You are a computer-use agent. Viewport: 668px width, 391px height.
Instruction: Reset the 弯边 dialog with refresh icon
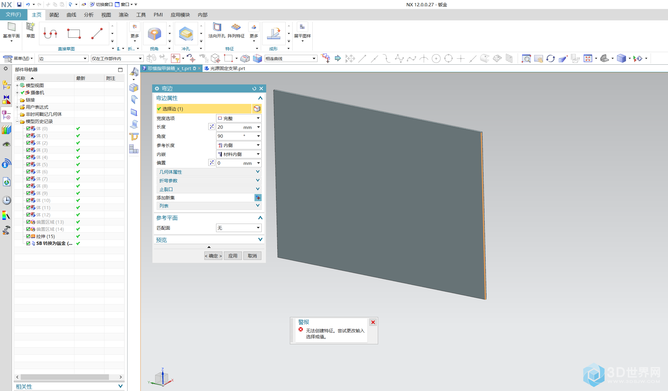(x=254, y=89)
